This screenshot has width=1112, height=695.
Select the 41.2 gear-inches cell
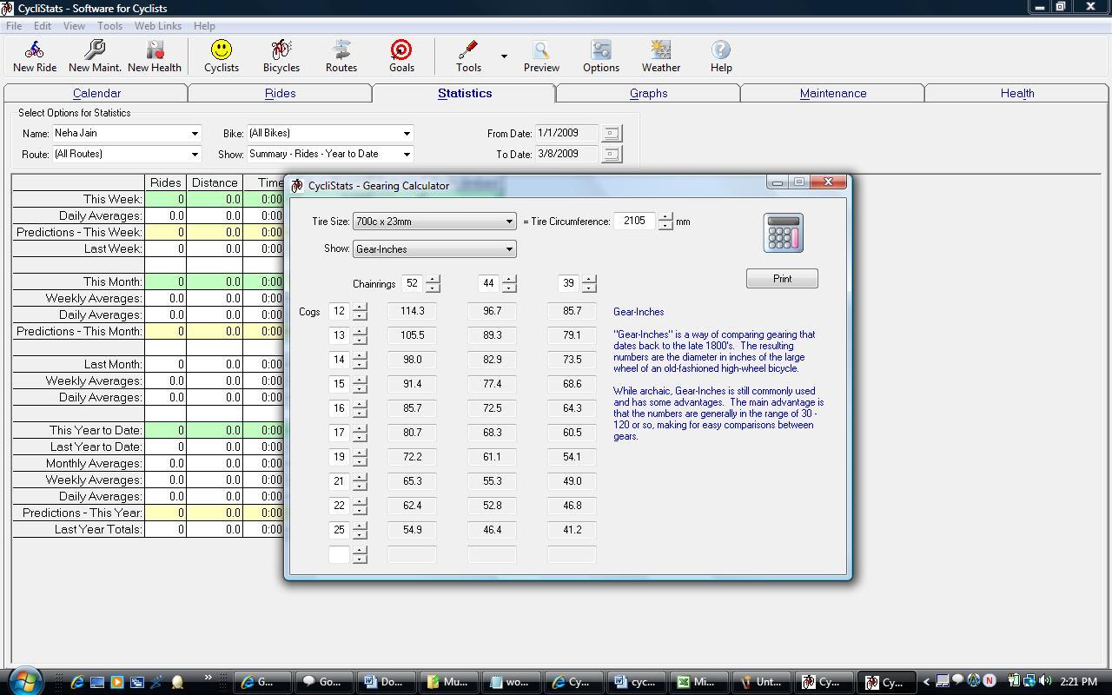(572, 530)
